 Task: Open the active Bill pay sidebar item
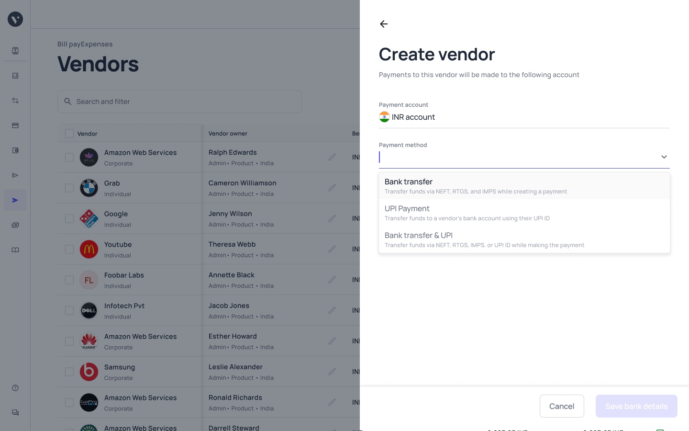pyautogui.click(x=15, y=200)
